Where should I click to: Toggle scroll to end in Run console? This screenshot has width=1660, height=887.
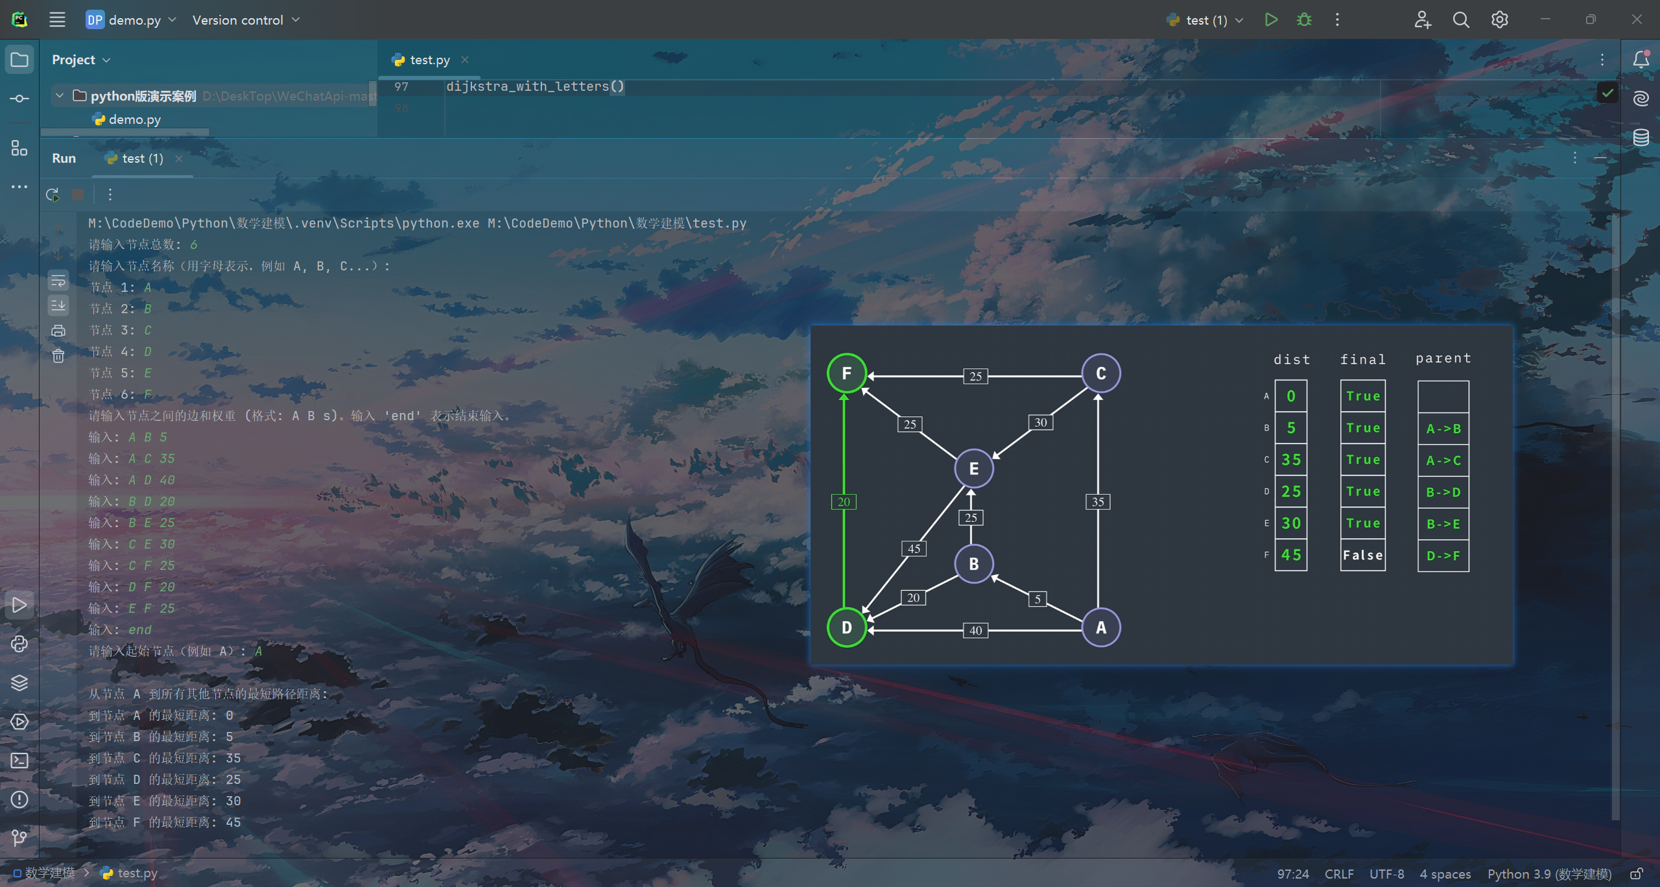tap(58, 305)
